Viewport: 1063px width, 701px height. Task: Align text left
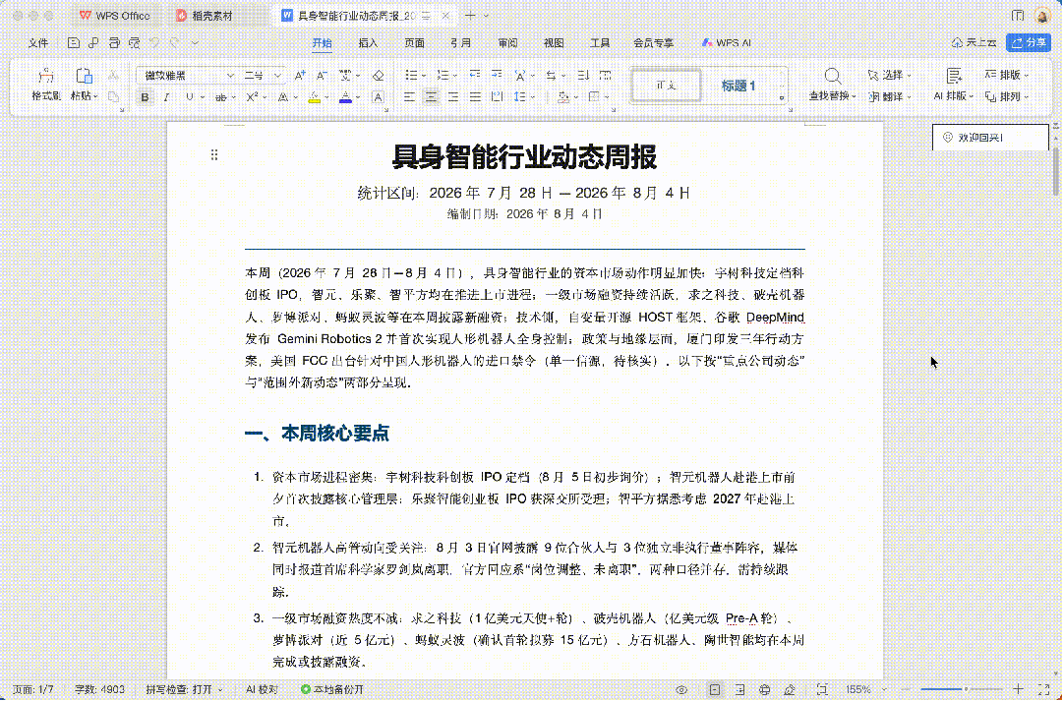[409, 97]
